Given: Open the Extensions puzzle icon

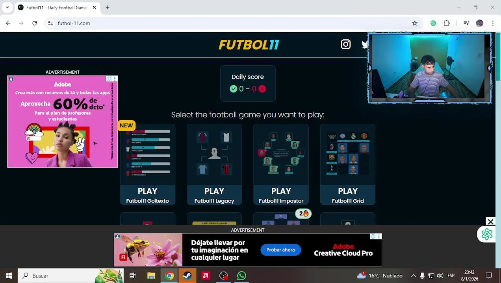Looking at the screenshot, I should point(447,23).
